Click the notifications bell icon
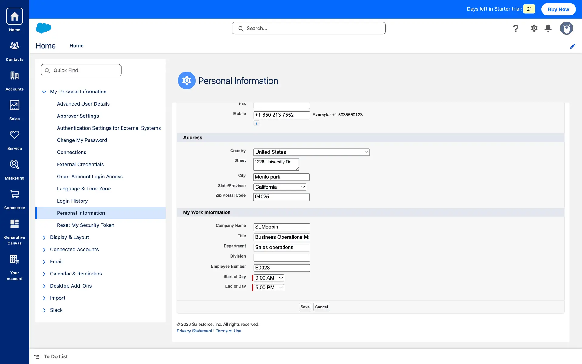 coord(548,28)
